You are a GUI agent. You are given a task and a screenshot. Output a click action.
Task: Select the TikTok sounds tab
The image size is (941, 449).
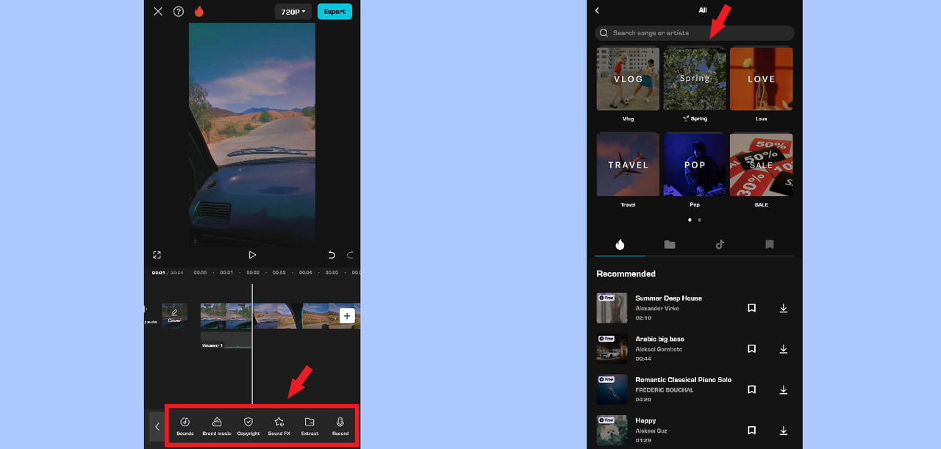[720, 245]
